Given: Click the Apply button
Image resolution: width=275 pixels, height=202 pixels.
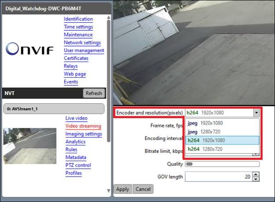Looking at the screenshot, I should point(122,189).
